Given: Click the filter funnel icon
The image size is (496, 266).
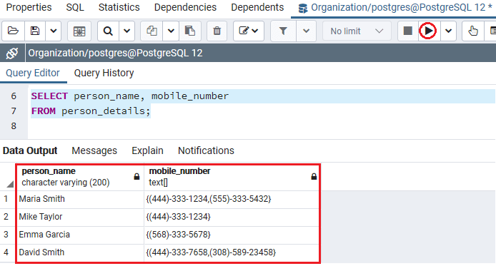Looking at the screenshot, I should [x=284, y=31].
